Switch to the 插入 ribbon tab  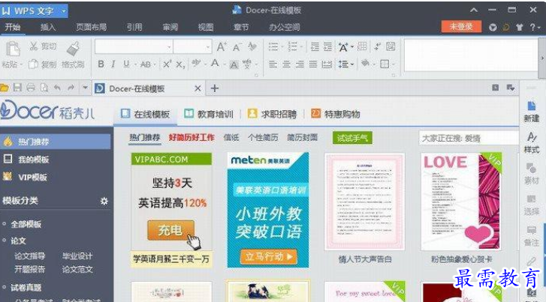pos(48,27)
